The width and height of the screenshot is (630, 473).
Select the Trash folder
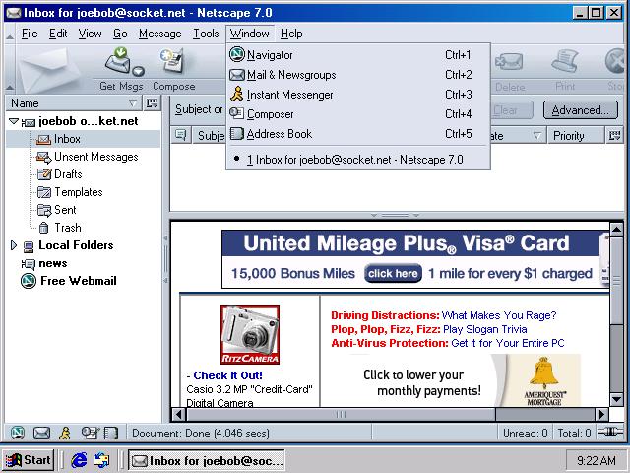click(x=60, y=228)
